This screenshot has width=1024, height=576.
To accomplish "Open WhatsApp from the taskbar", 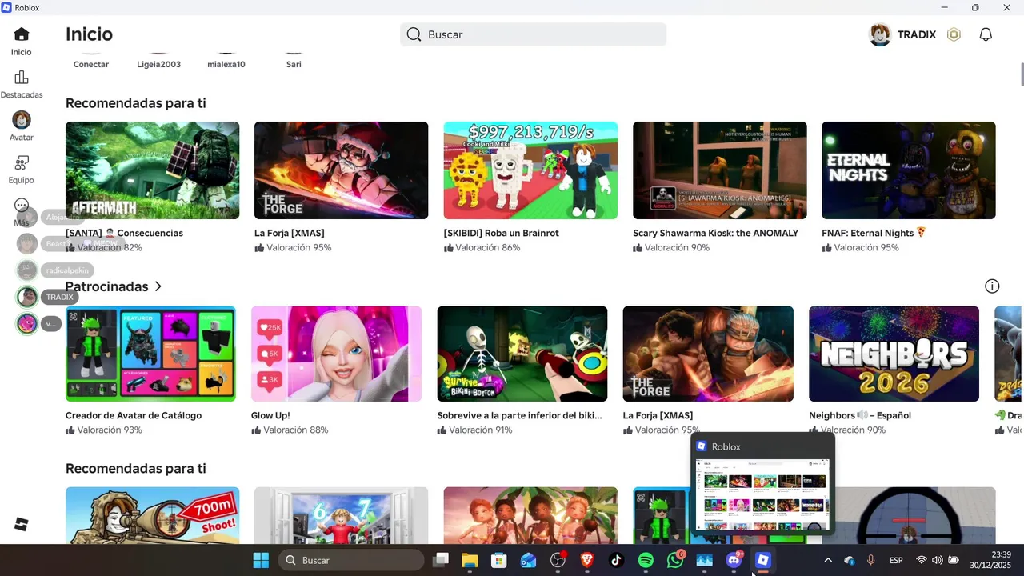I will pyautogui.click(x=675, y=560).
